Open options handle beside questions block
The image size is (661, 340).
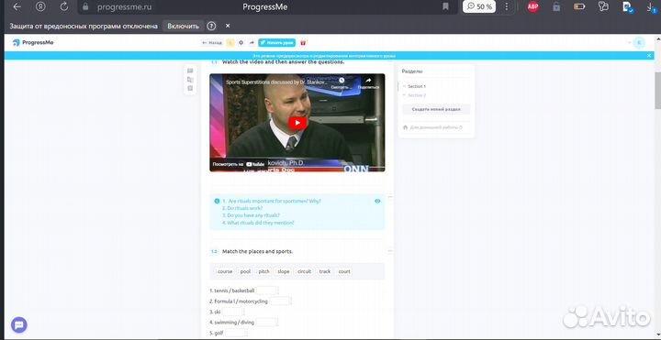[x=390, y=196]
